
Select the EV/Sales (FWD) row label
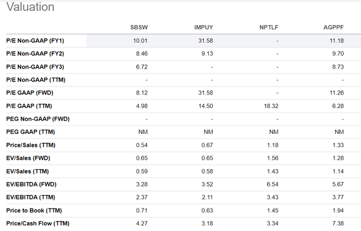click(x=28, y=158)
